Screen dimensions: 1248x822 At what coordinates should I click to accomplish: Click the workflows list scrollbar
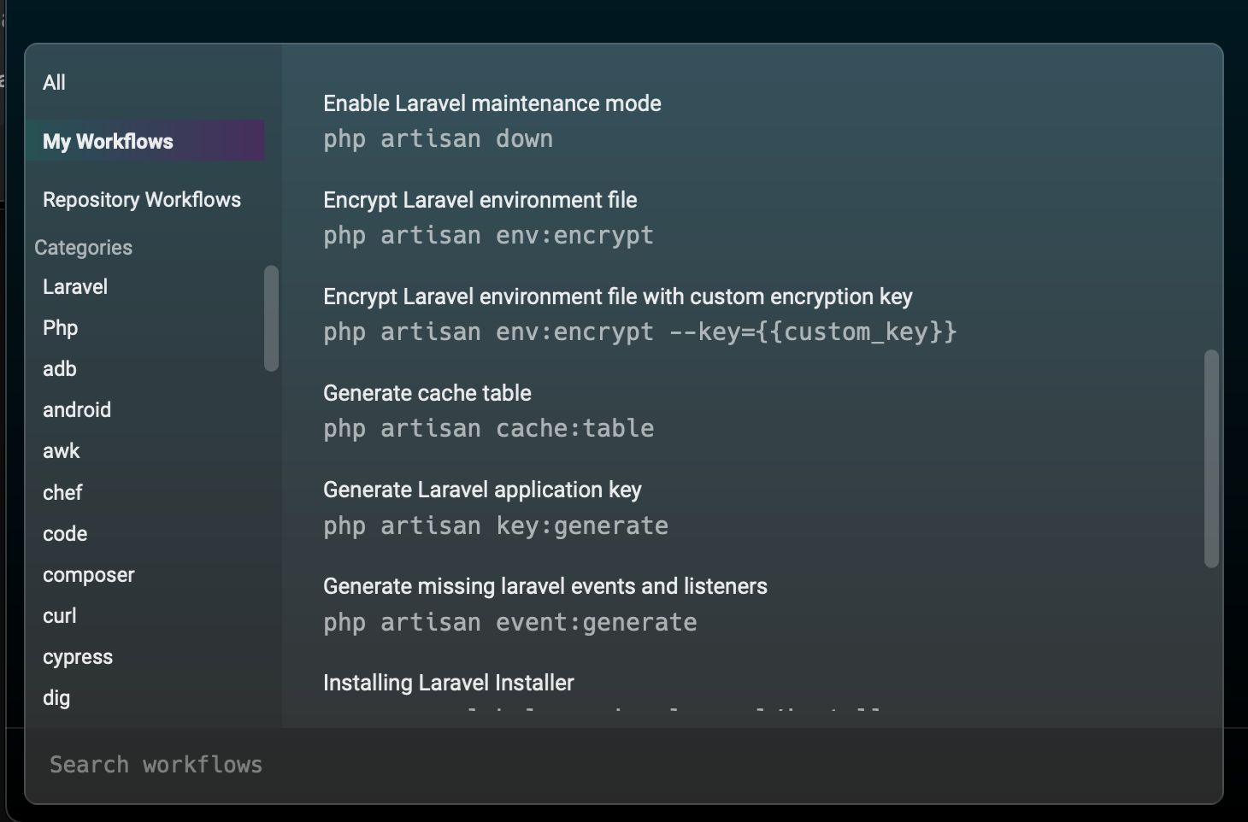[1211, 458]
